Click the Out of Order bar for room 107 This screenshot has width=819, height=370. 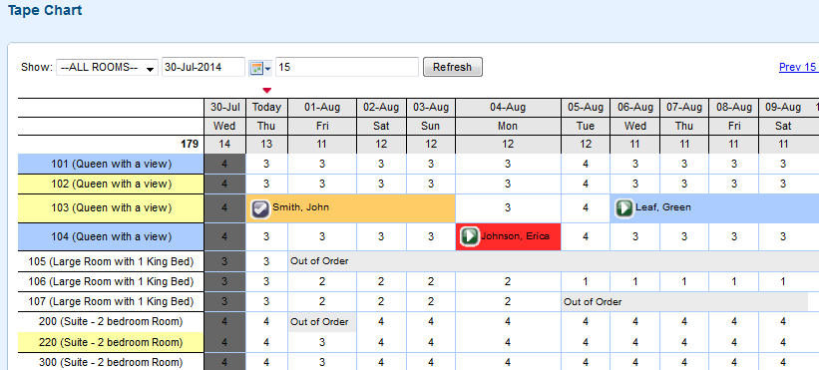click(684, 301)
